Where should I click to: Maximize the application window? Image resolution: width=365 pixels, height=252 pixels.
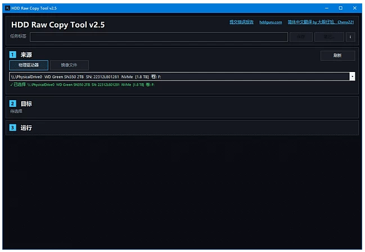pos(340,8)
